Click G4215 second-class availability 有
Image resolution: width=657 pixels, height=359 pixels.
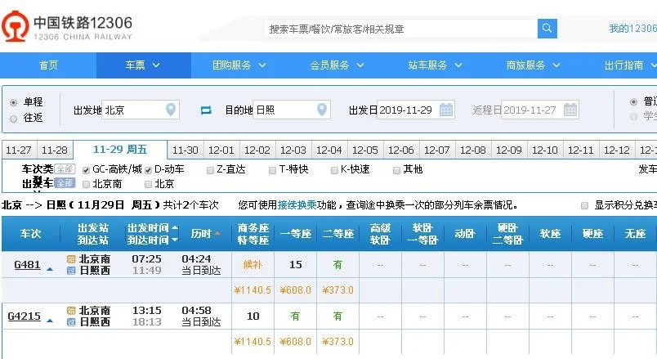pos(337,316)
